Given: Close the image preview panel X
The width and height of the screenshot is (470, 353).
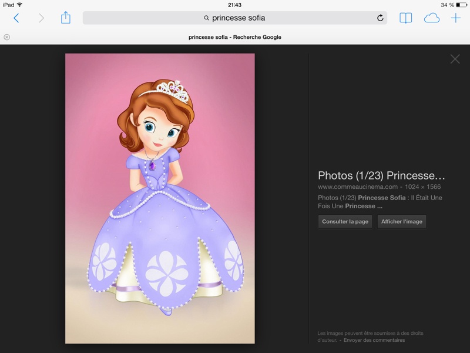Looking at the screenshot, I should pyautogui.click(x=455, y=59).
